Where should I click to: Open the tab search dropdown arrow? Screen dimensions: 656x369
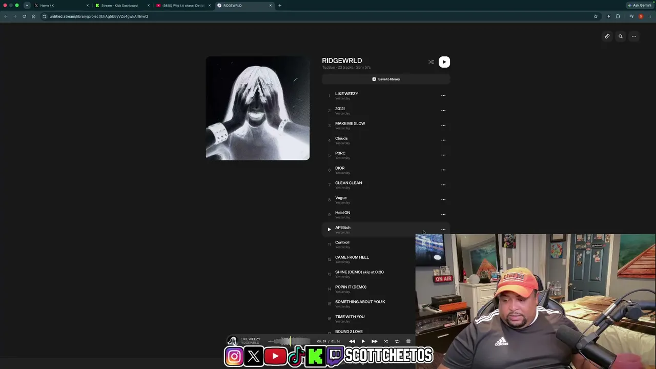click(x=27, y=5)
